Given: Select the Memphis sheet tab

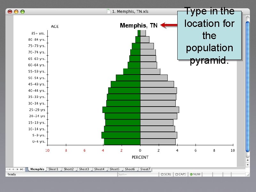Looking at the screenshot, I should coord(37,169).
